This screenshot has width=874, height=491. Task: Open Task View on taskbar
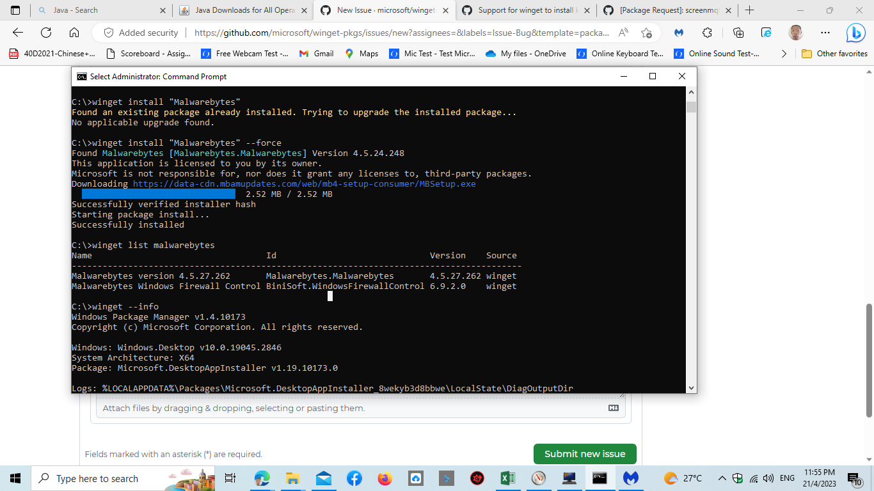[x=231, y=478]
